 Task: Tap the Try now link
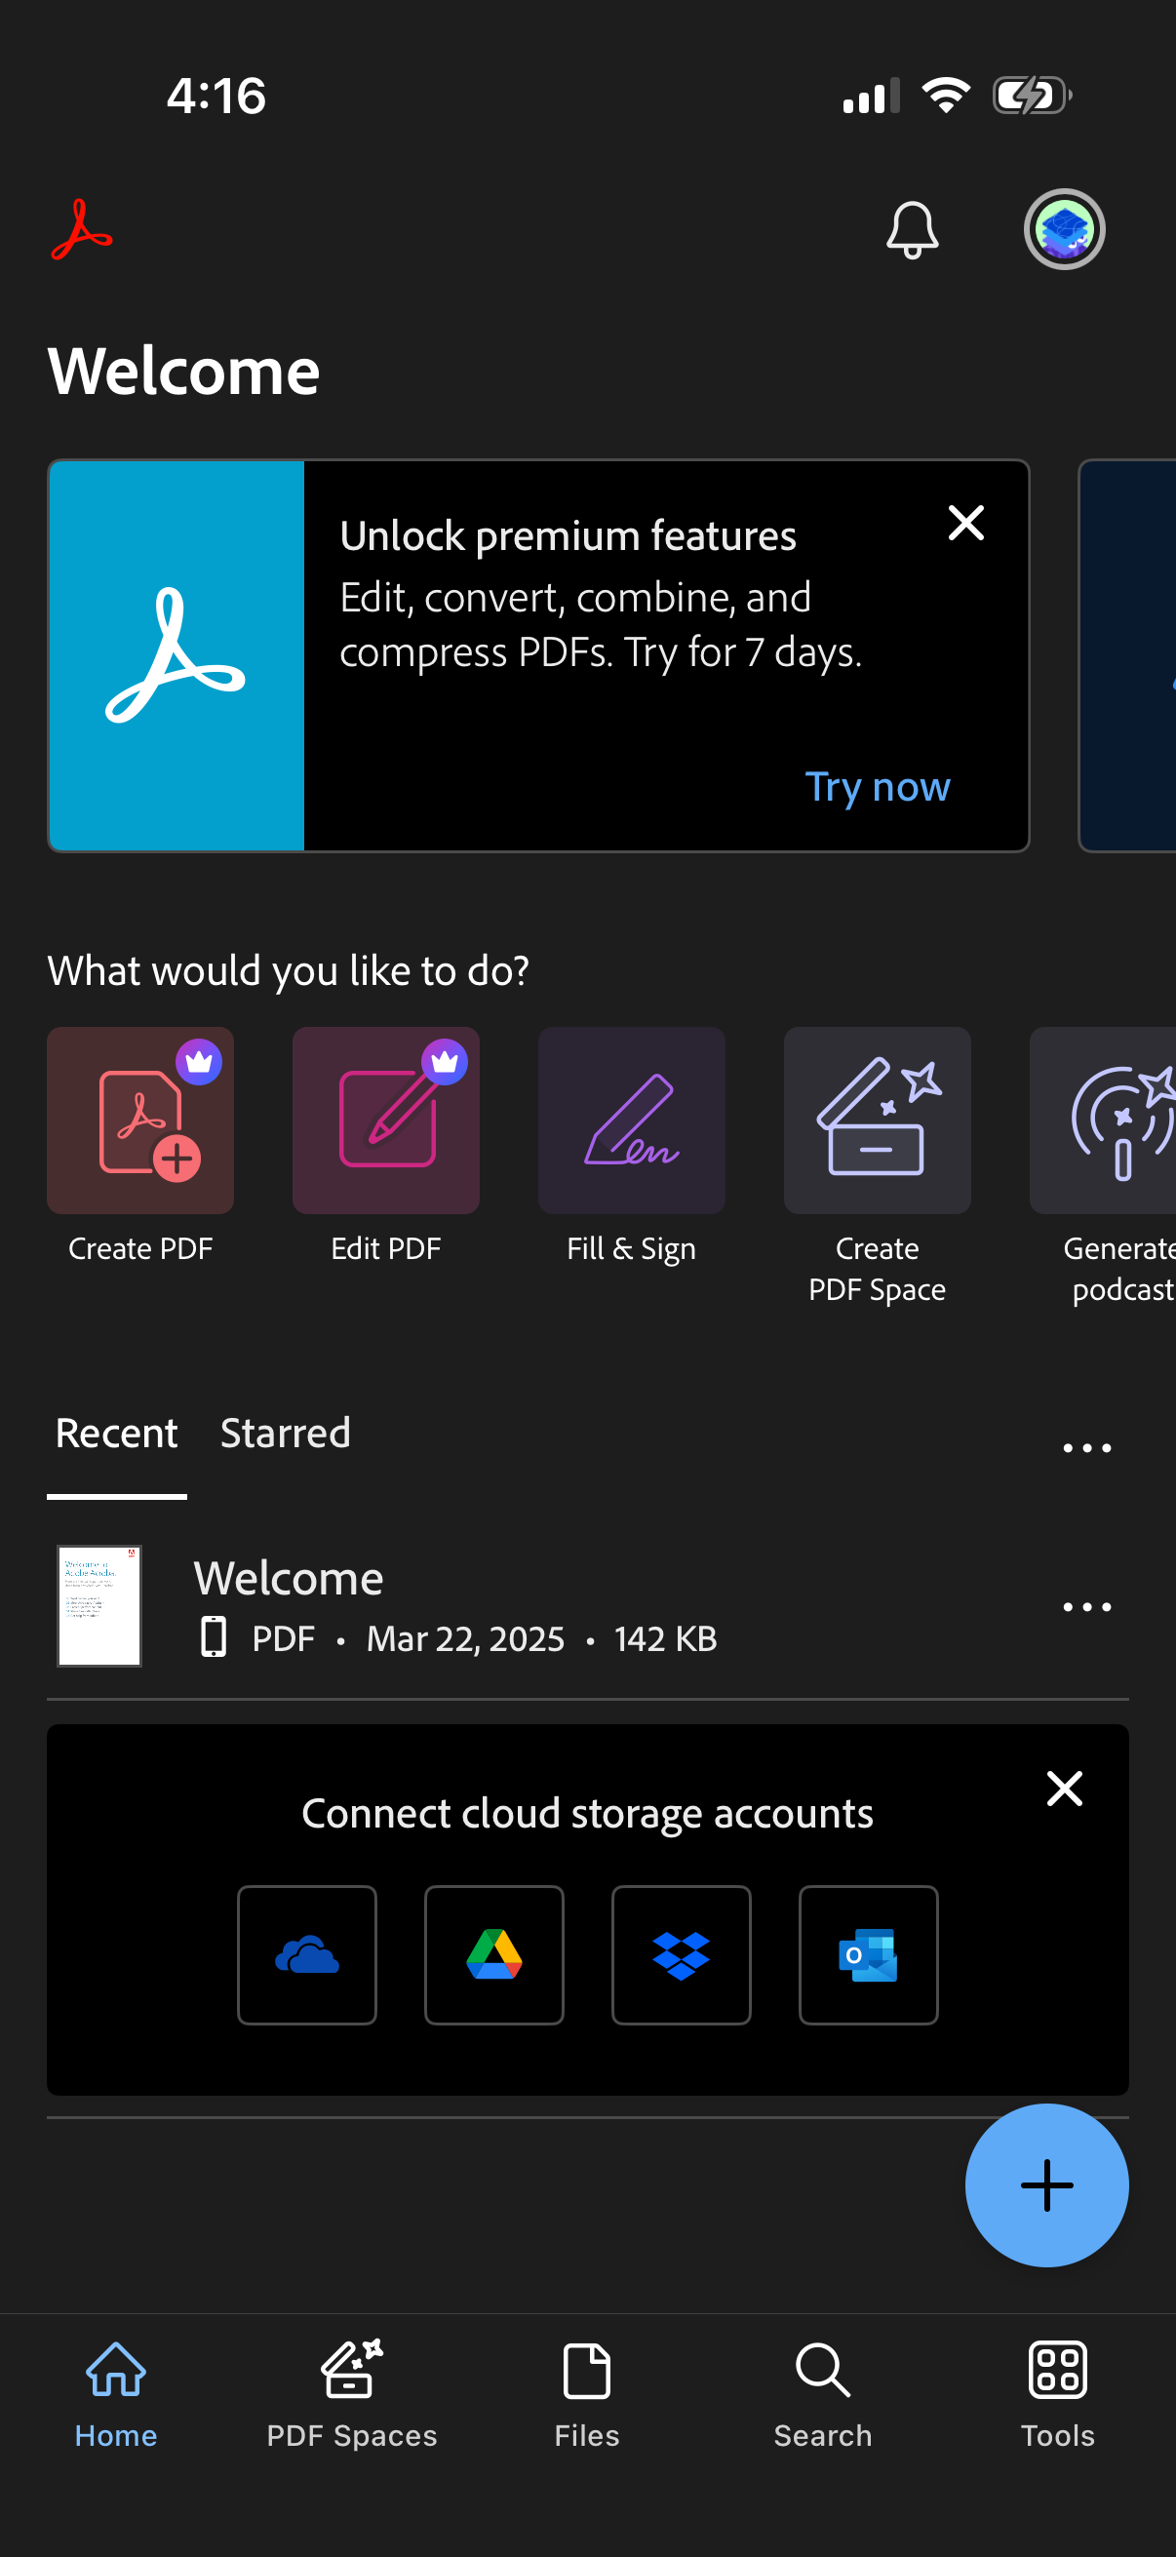[x=878, y=786]
